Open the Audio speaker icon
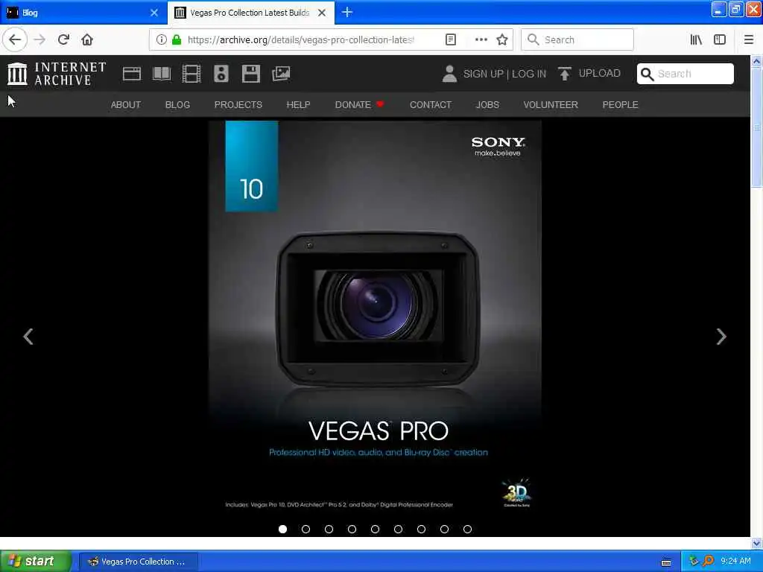The height and width of the screenshot is (572, 763). 221,74
